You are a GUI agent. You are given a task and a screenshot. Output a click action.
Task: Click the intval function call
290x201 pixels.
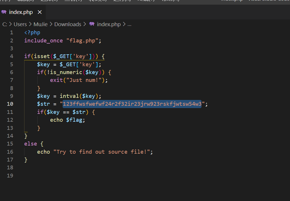click(69, 96)
